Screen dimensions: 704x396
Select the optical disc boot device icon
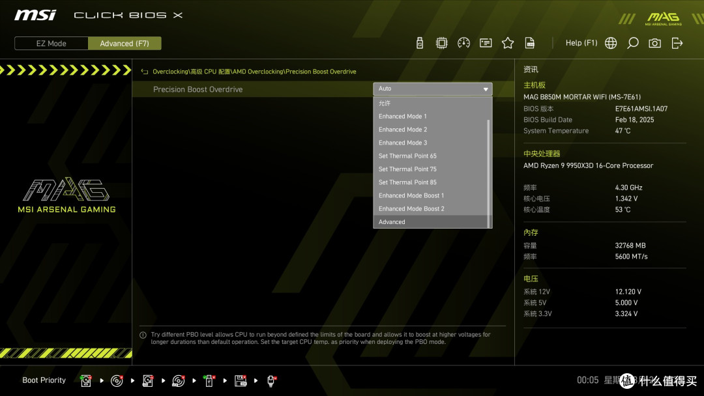[117, 381]
